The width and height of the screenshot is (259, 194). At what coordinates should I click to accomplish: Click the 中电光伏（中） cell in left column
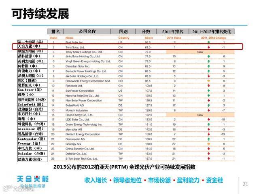[32, 148]
